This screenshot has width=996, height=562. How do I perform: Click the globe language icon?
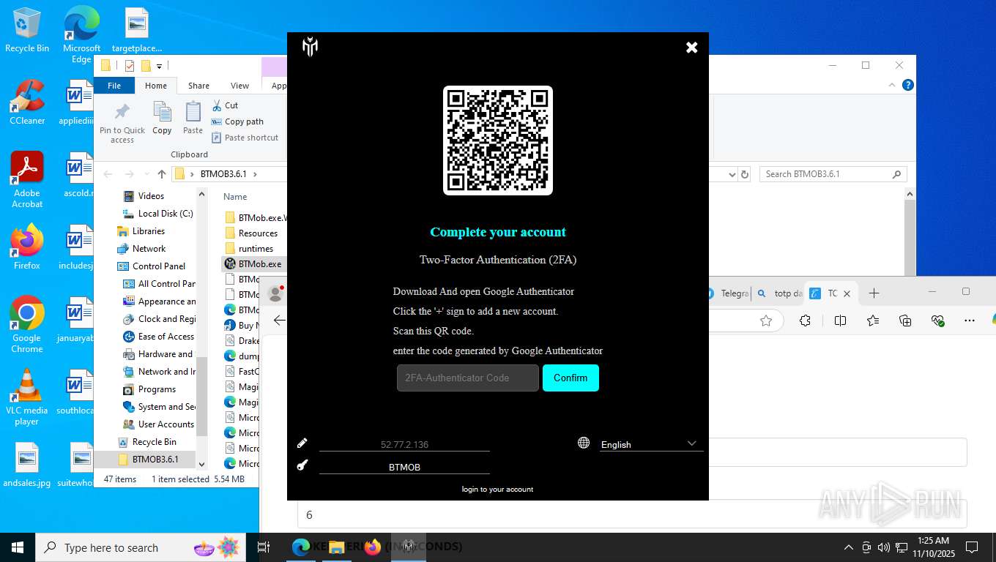584,443
